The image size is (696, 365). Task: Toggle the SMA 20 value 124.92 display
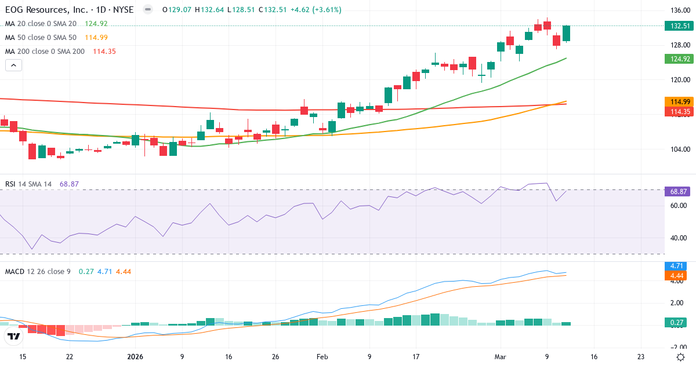click(96, 23)
